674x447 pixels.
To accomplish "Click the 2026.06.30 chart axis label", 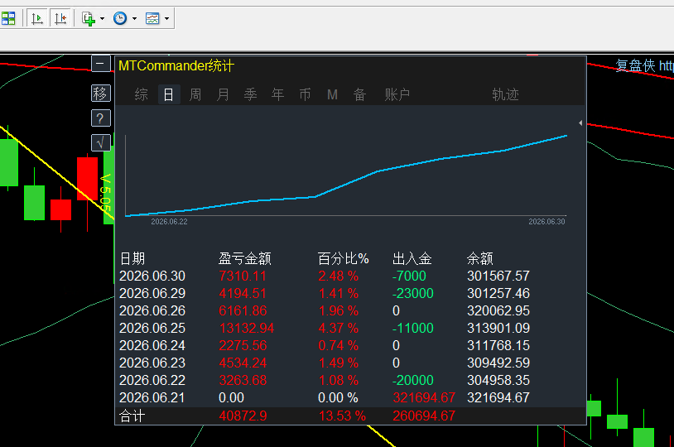I will [x=546, y=222].
